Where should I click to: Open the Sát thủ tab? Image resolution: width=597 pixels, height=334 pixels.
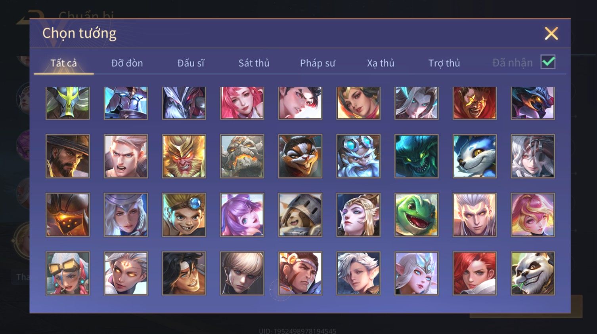click(x=254, y=63)
